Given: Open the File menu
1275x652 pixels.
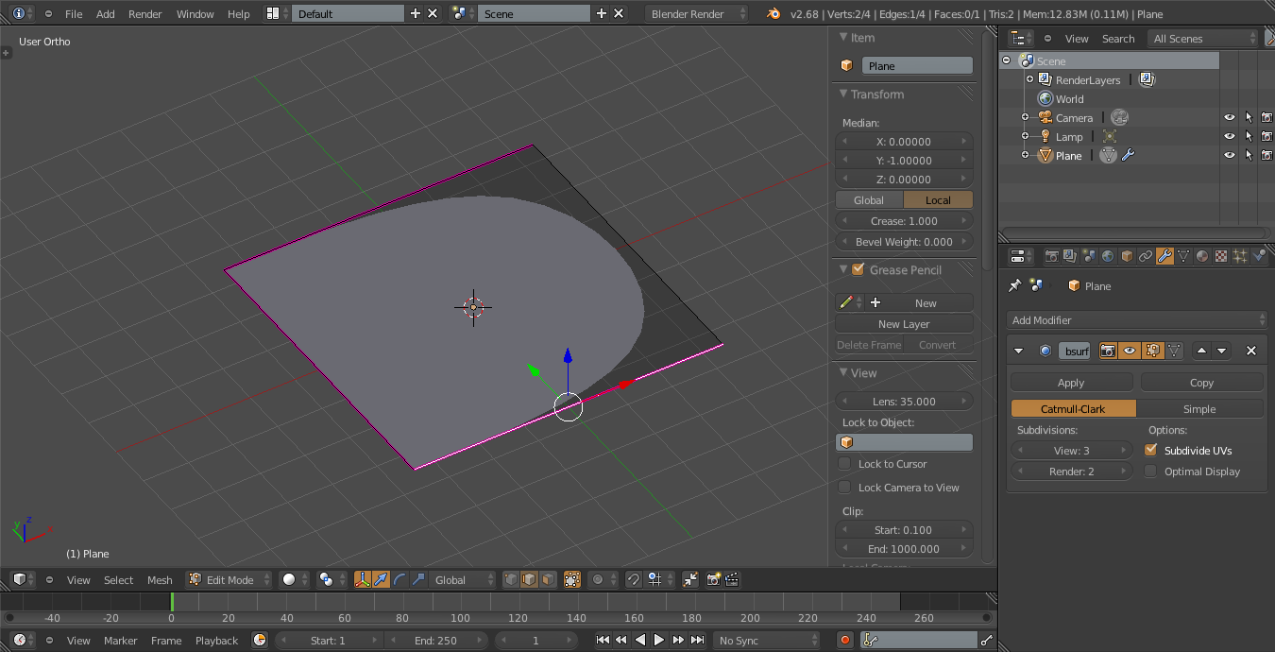Looking at the screenshot, I should tap(74, 13).
